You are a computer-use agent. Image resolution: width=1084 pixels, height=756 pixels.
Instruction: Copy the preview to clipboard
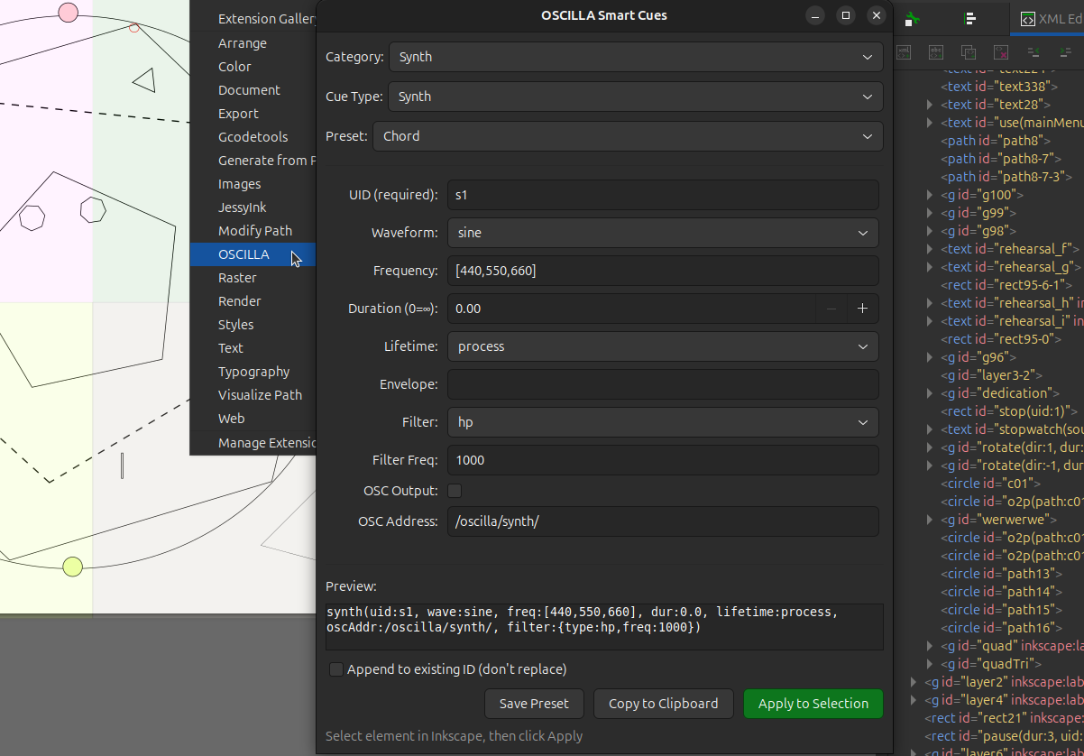tap(663, 704)
